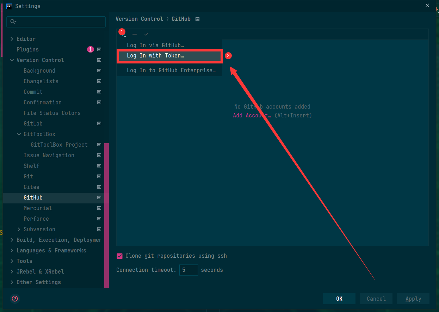This screenshot has width=439, height=312.
Task: Select Plugins in the settings tree
Action: (x=27, y=49)
